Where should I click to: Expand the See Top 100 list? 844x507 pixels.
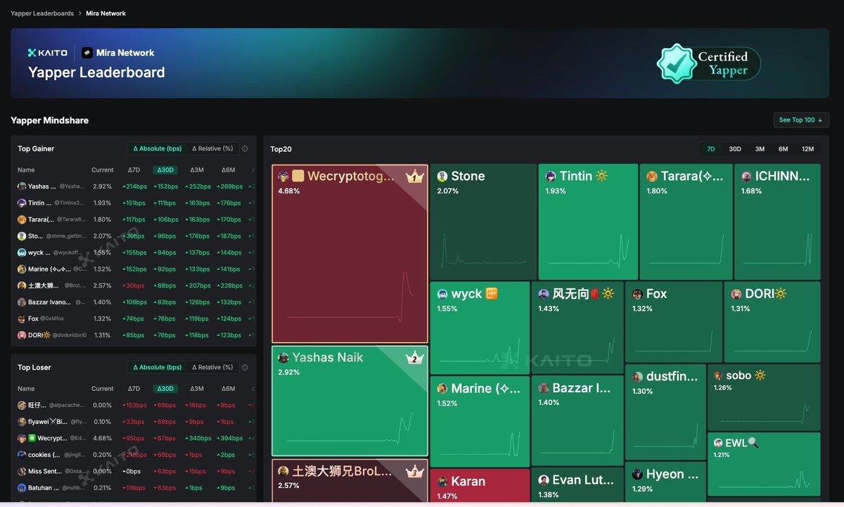click(801, 120)
